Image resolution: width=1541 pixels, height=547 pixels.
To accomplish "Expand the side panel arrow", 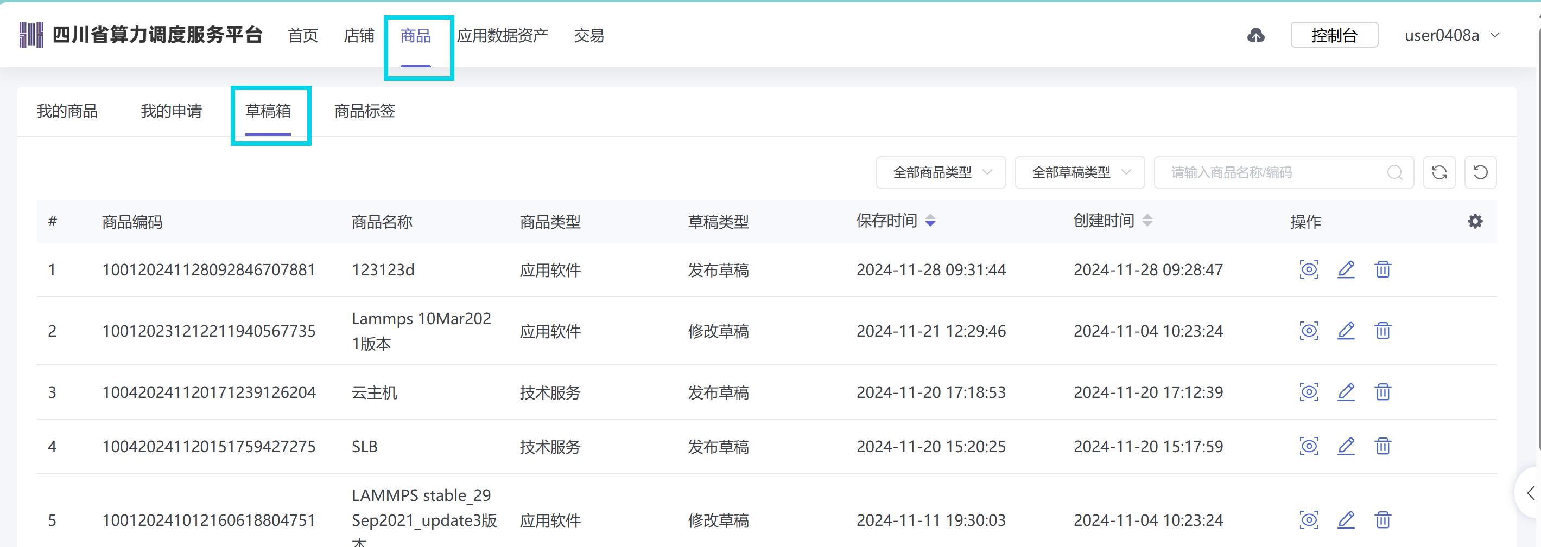I will 1530,493.
